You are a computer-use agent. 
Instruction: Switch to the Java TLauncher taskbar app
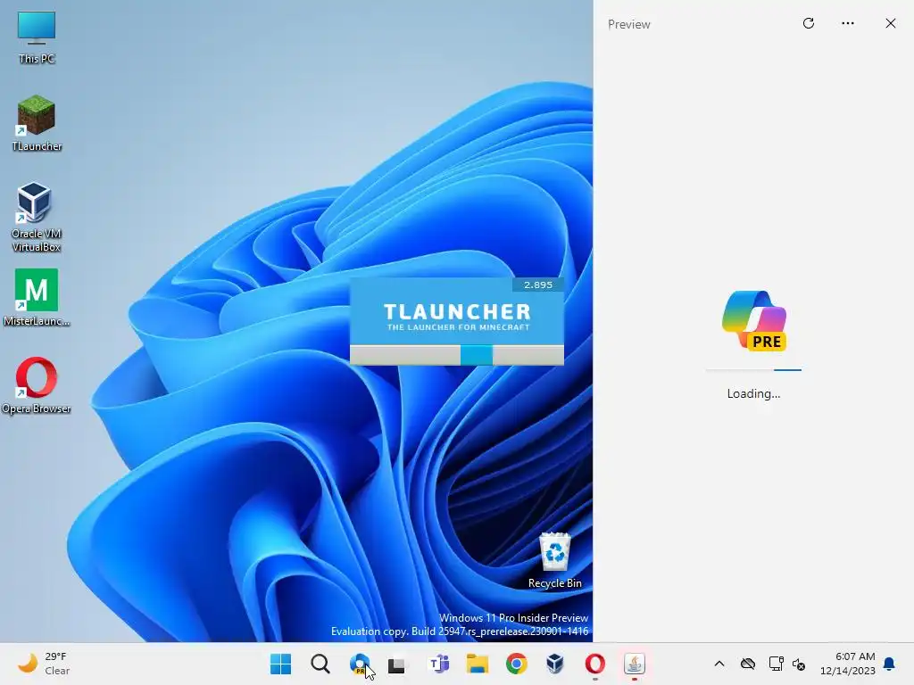point(635,664)
